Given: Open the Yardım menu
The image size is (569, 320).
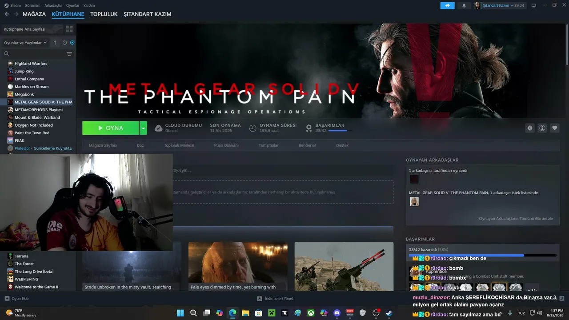Looking at the screenshot, I should 89,5.
